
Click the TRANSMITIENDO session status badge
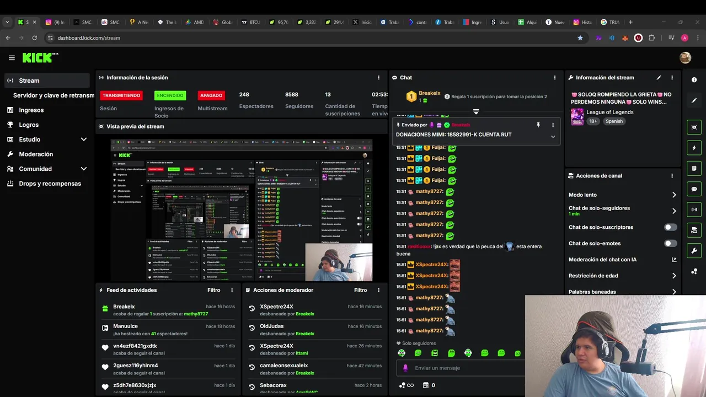[x=121, y=95]
